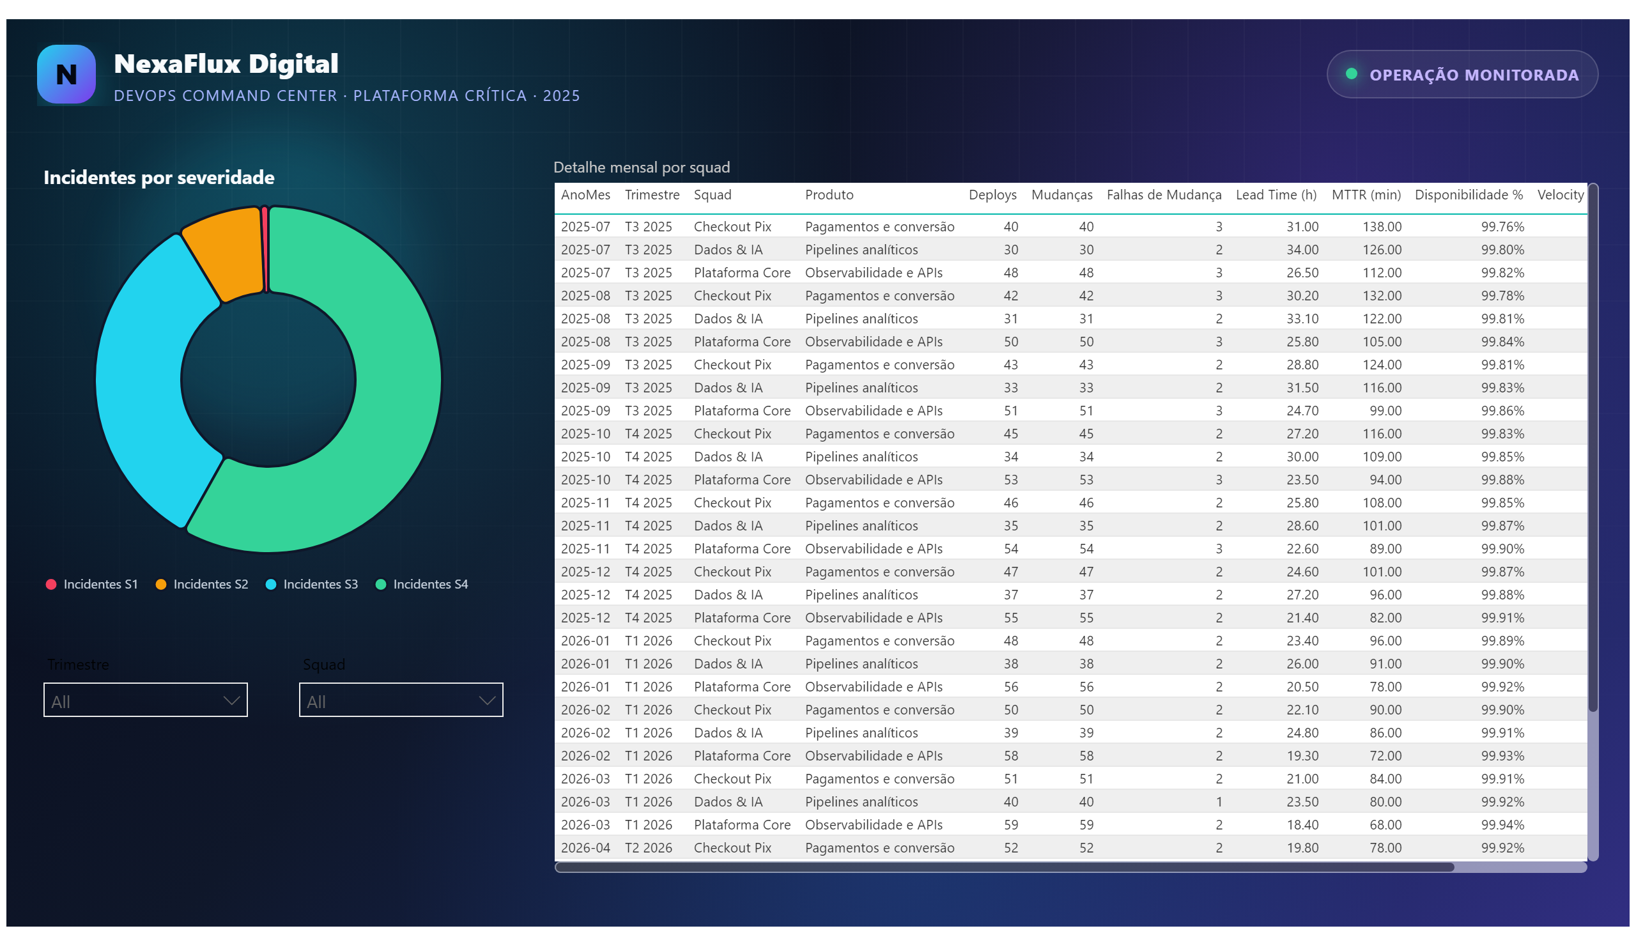Select Incidentes S4 green legend marker
Image resolution: width=1636 pixels, height=933 pixels.
tap(381, 585)
